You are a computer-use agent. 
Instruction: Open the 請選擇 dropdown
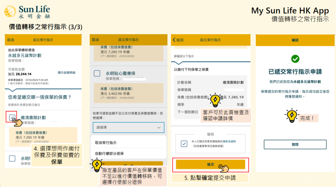tap(128, 127)
